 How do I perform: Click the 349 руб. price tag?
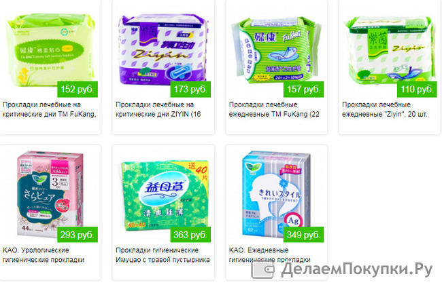[303, 235]
